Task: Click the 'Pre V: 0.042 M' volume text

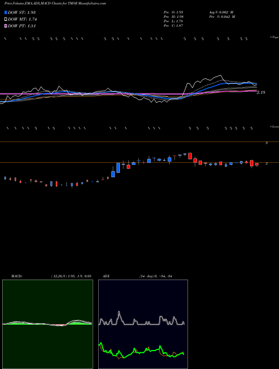Action: (222, 17)
